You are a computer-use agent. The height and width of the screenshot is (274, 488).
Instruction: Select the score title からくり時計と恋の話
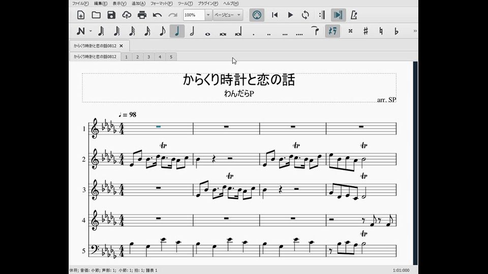click(239, 80)
